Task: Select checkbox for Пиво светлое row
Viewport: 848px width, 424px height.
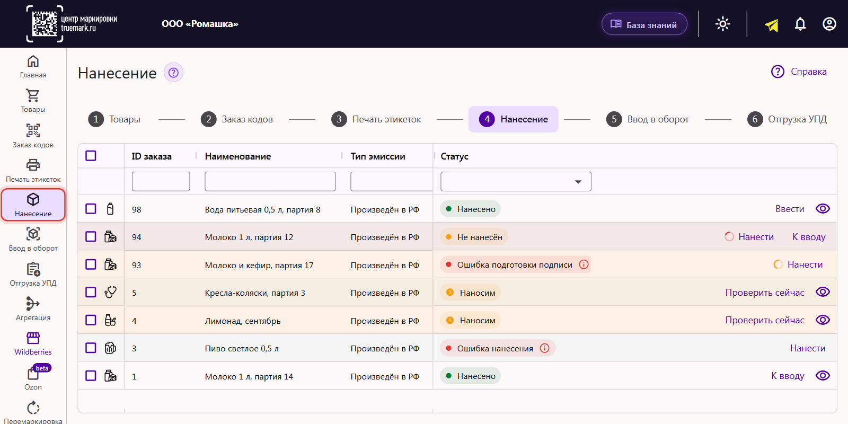Action: pyautogui.click(x=91, y=348)
